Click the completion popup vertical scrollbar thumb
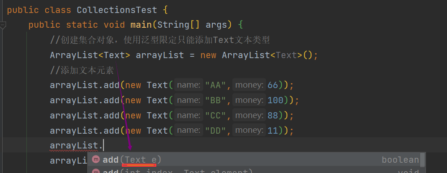The height and width of the screenshot is (173, 447). pyautogui.click(x=422, y=160)
